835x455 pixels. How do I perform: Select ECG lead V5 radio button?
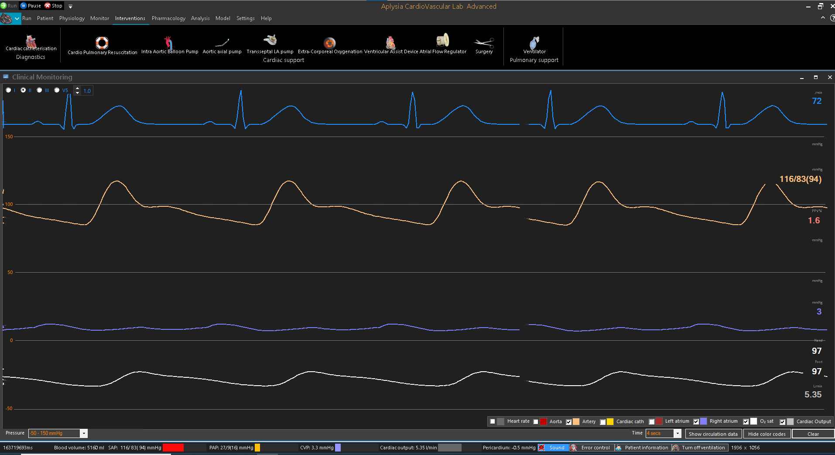[x=57, y=90]
